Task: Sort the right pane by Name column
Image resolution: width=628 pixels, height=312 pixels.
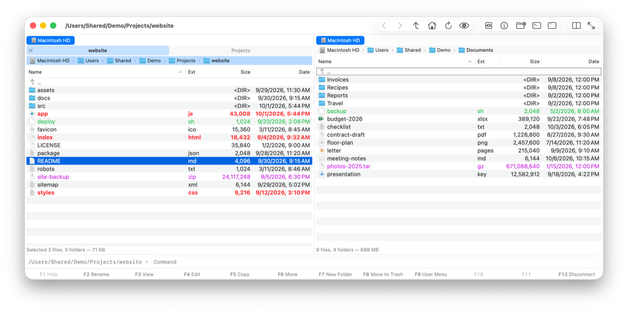Action: coord(396,61)
